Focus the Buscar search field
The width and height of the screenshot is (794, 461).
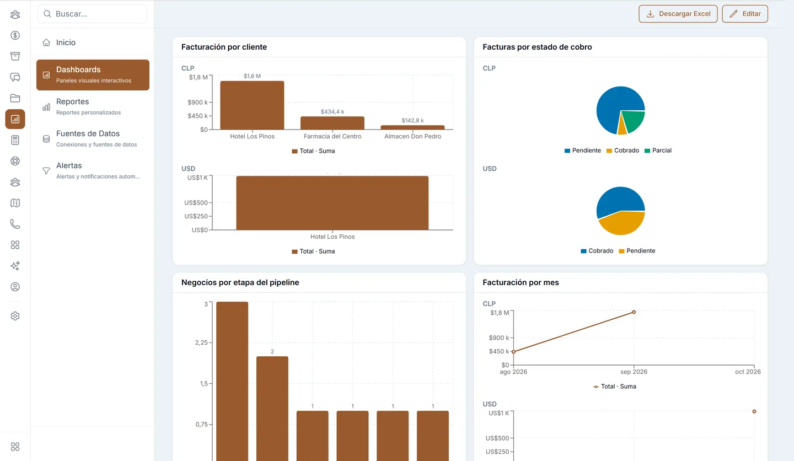pyautogui.click(x=92, y=14)
